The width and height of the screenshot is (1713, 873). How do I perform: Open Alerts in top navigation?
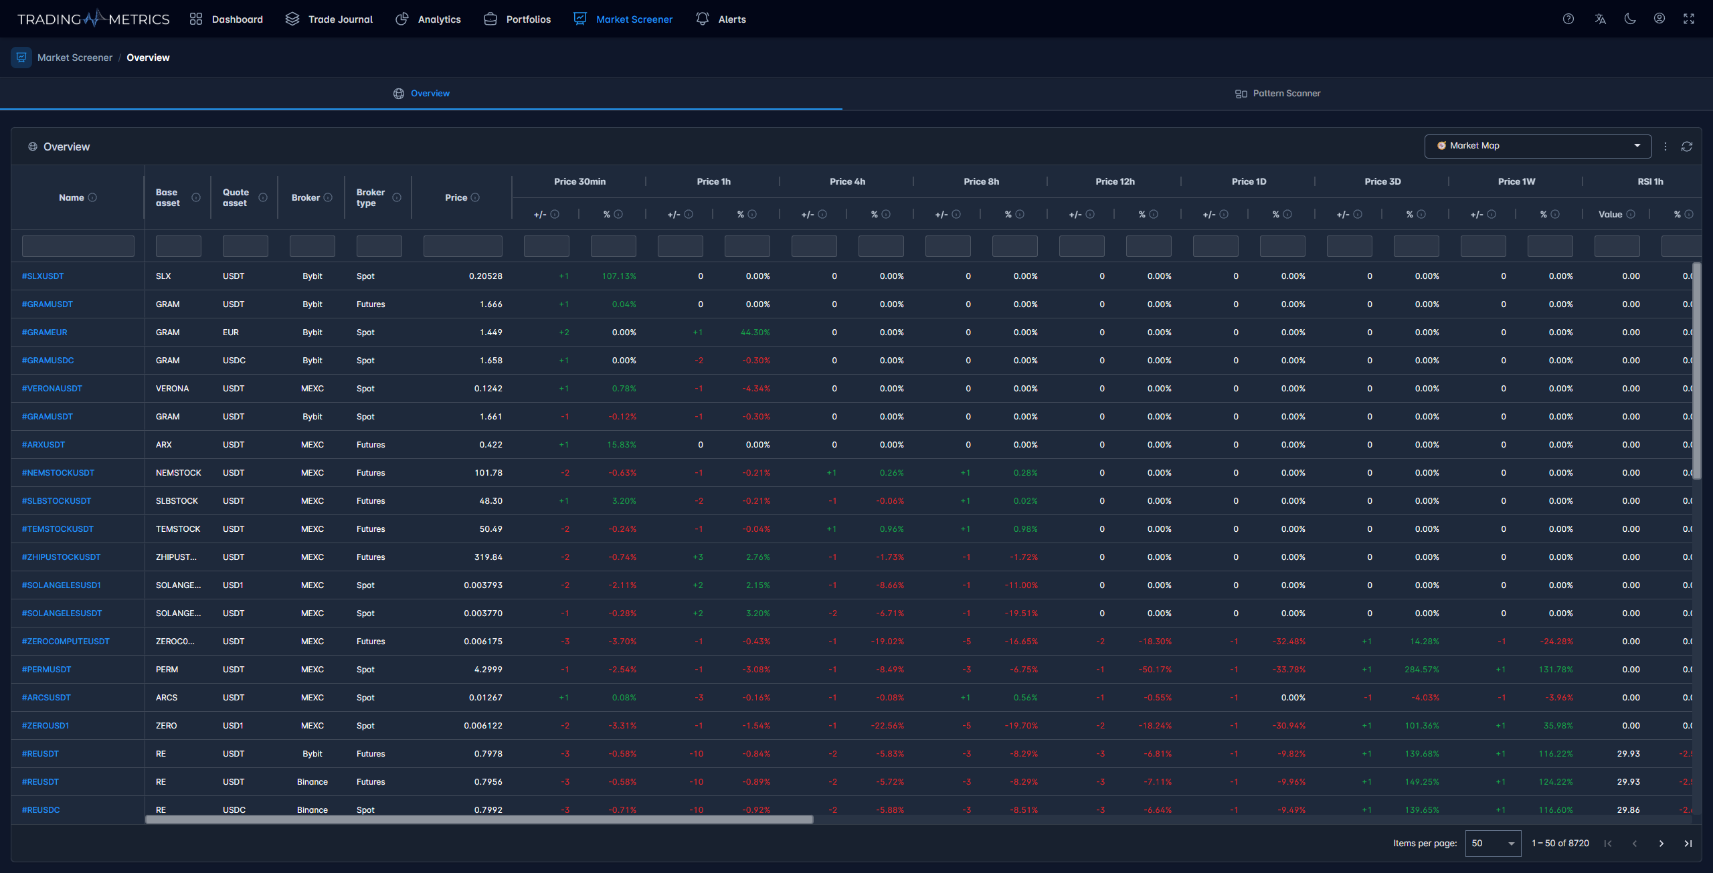coord(721,19)
